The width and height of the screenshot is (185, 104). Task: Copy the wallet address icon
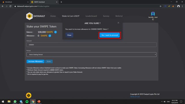[x=153, y=19]
